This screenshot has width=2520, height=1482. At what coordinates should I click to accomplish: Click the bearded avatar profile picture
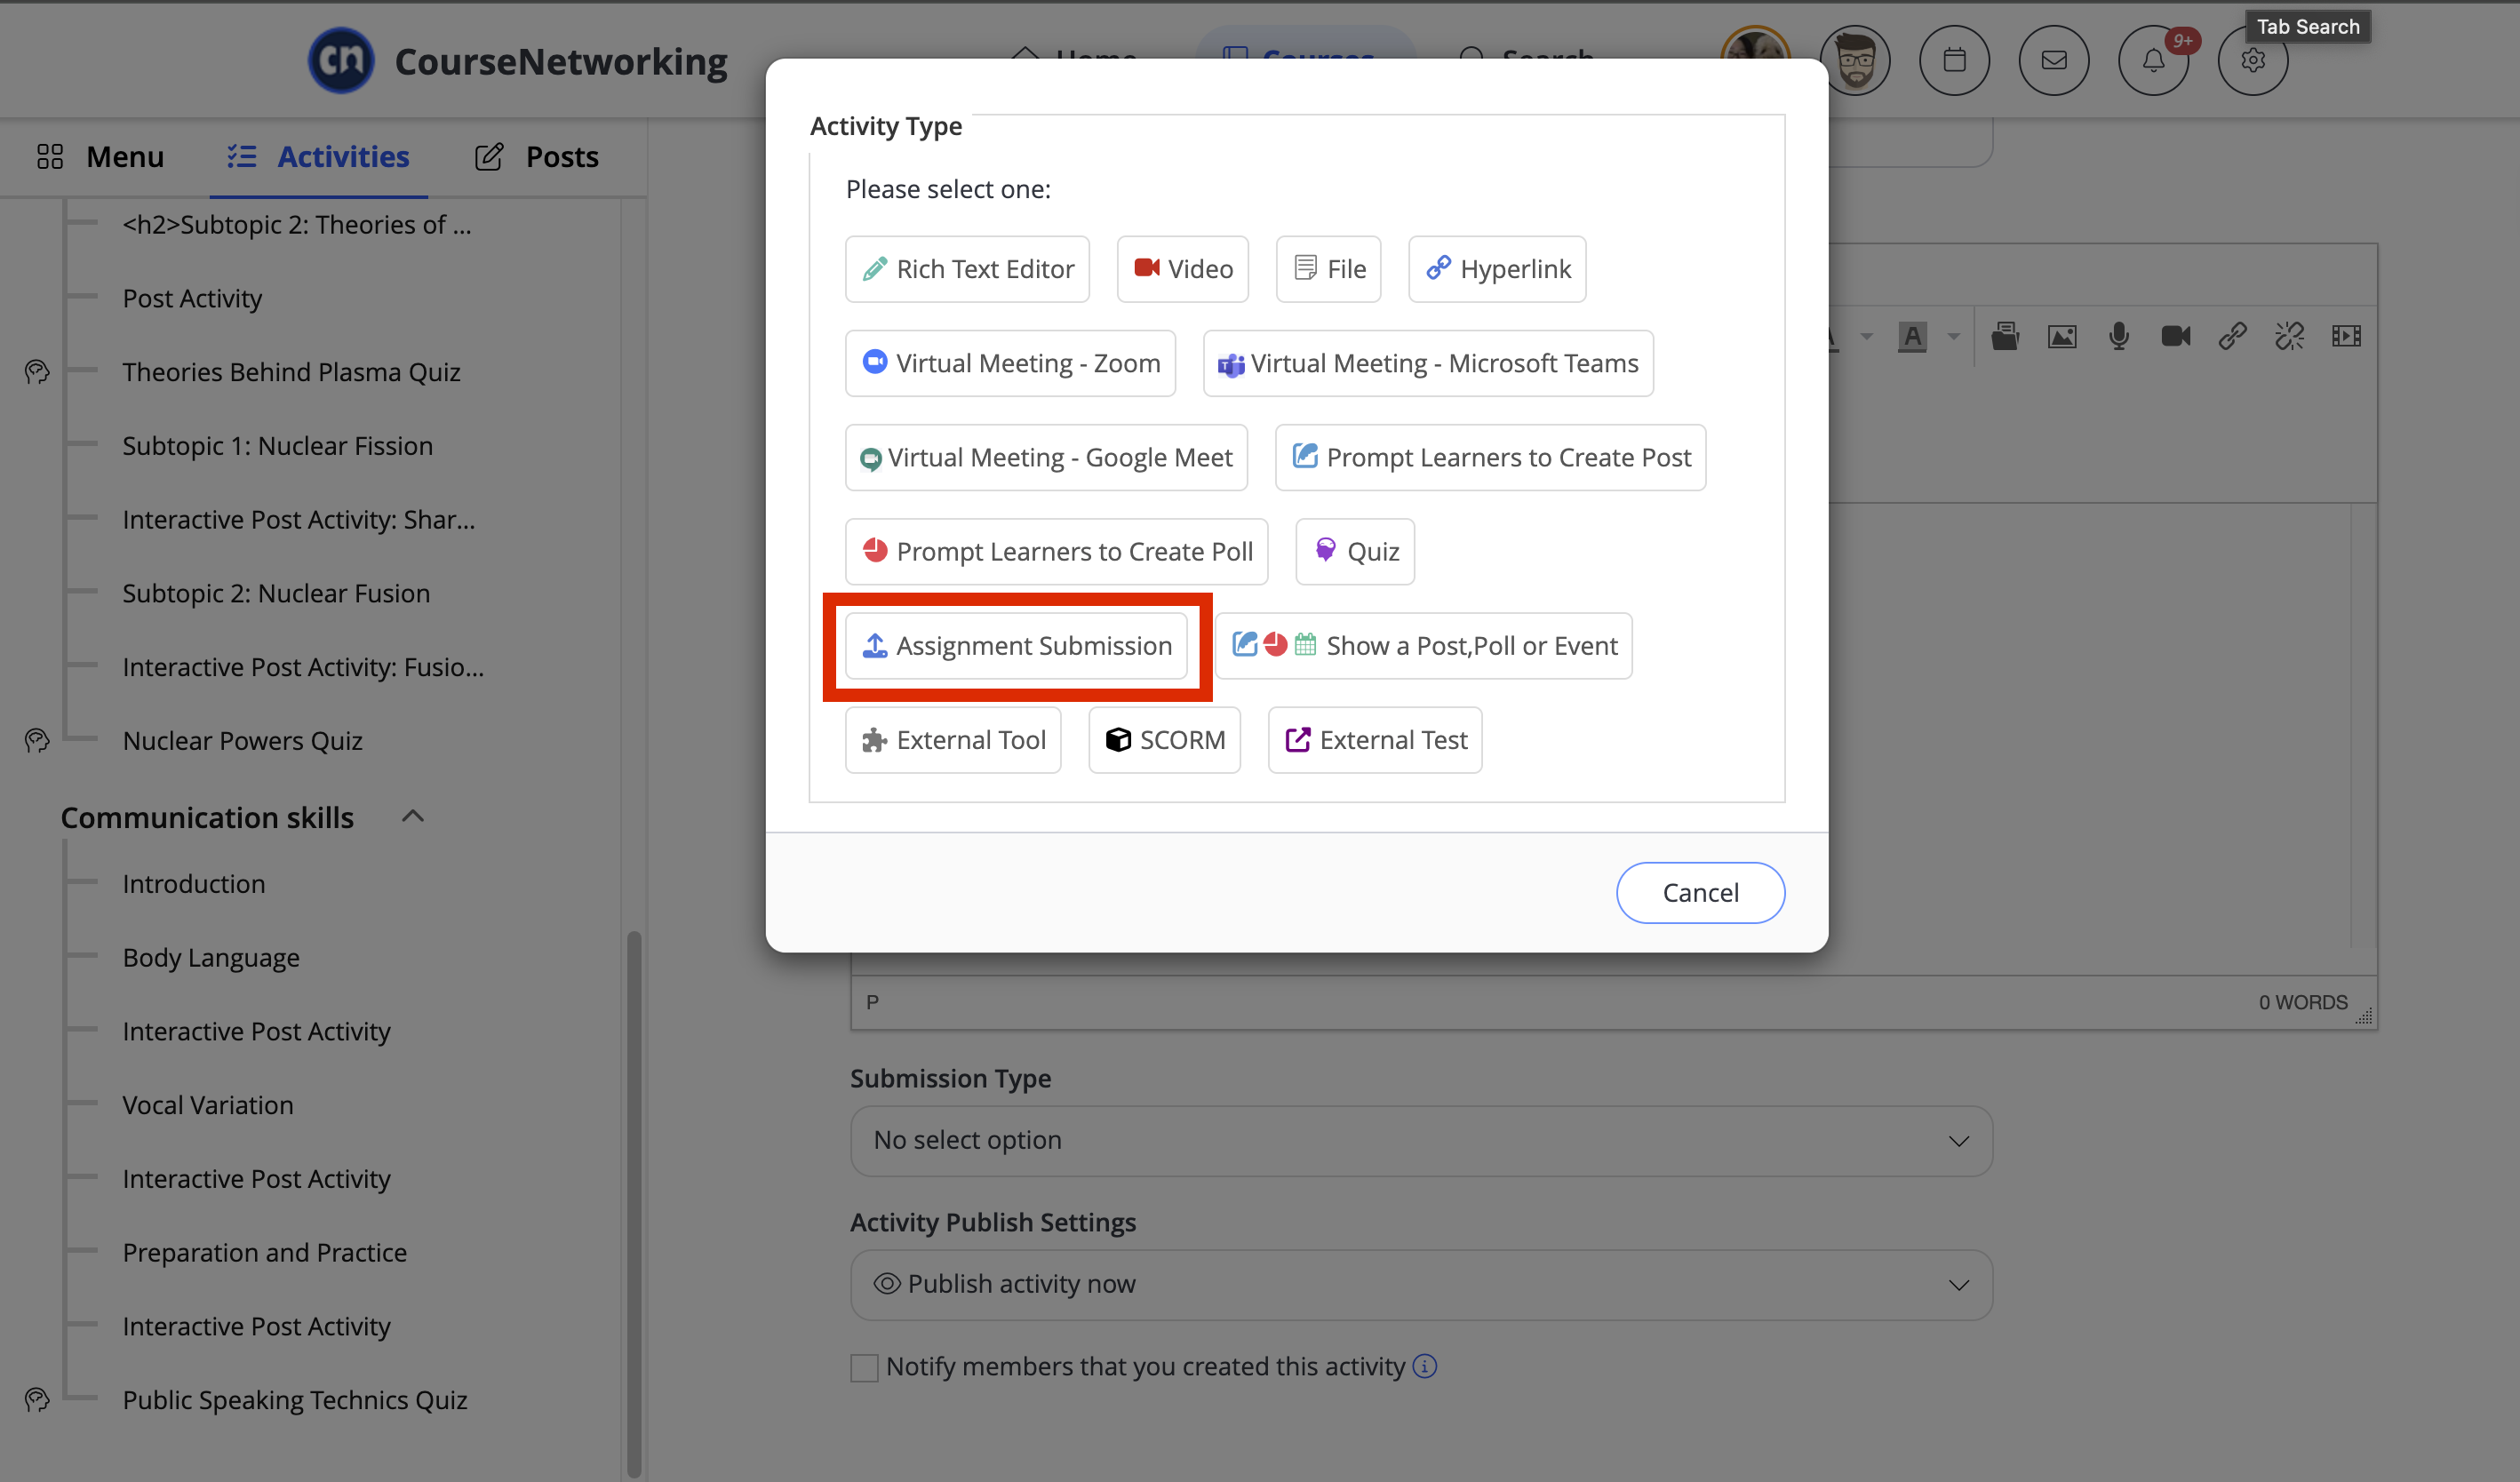pyautogui.click(x=1855, y=60)
